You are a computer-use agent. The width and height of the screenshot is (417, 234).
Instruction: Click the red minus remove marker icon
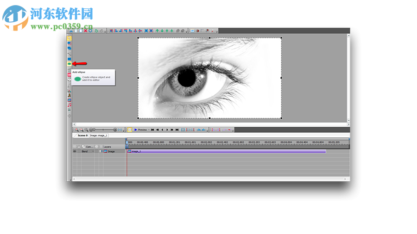click(x=229, y=130)
